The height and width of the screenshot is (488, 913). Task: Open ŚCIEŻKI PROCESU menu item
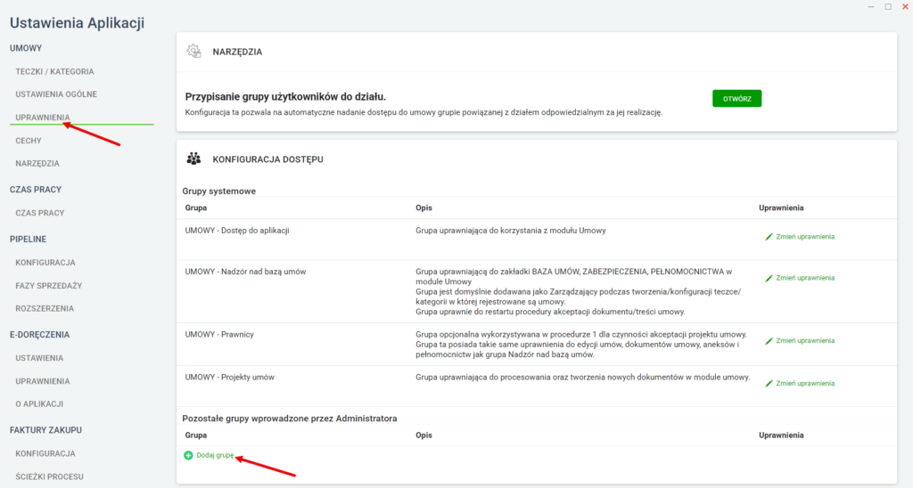[x=50, y=476]
